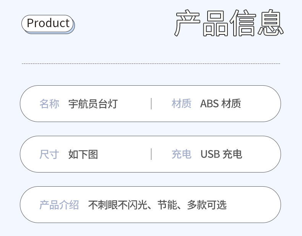Click the dashed horizontal divider line
The height and width of the screenshot is (236, 302).
pos(151,63)
